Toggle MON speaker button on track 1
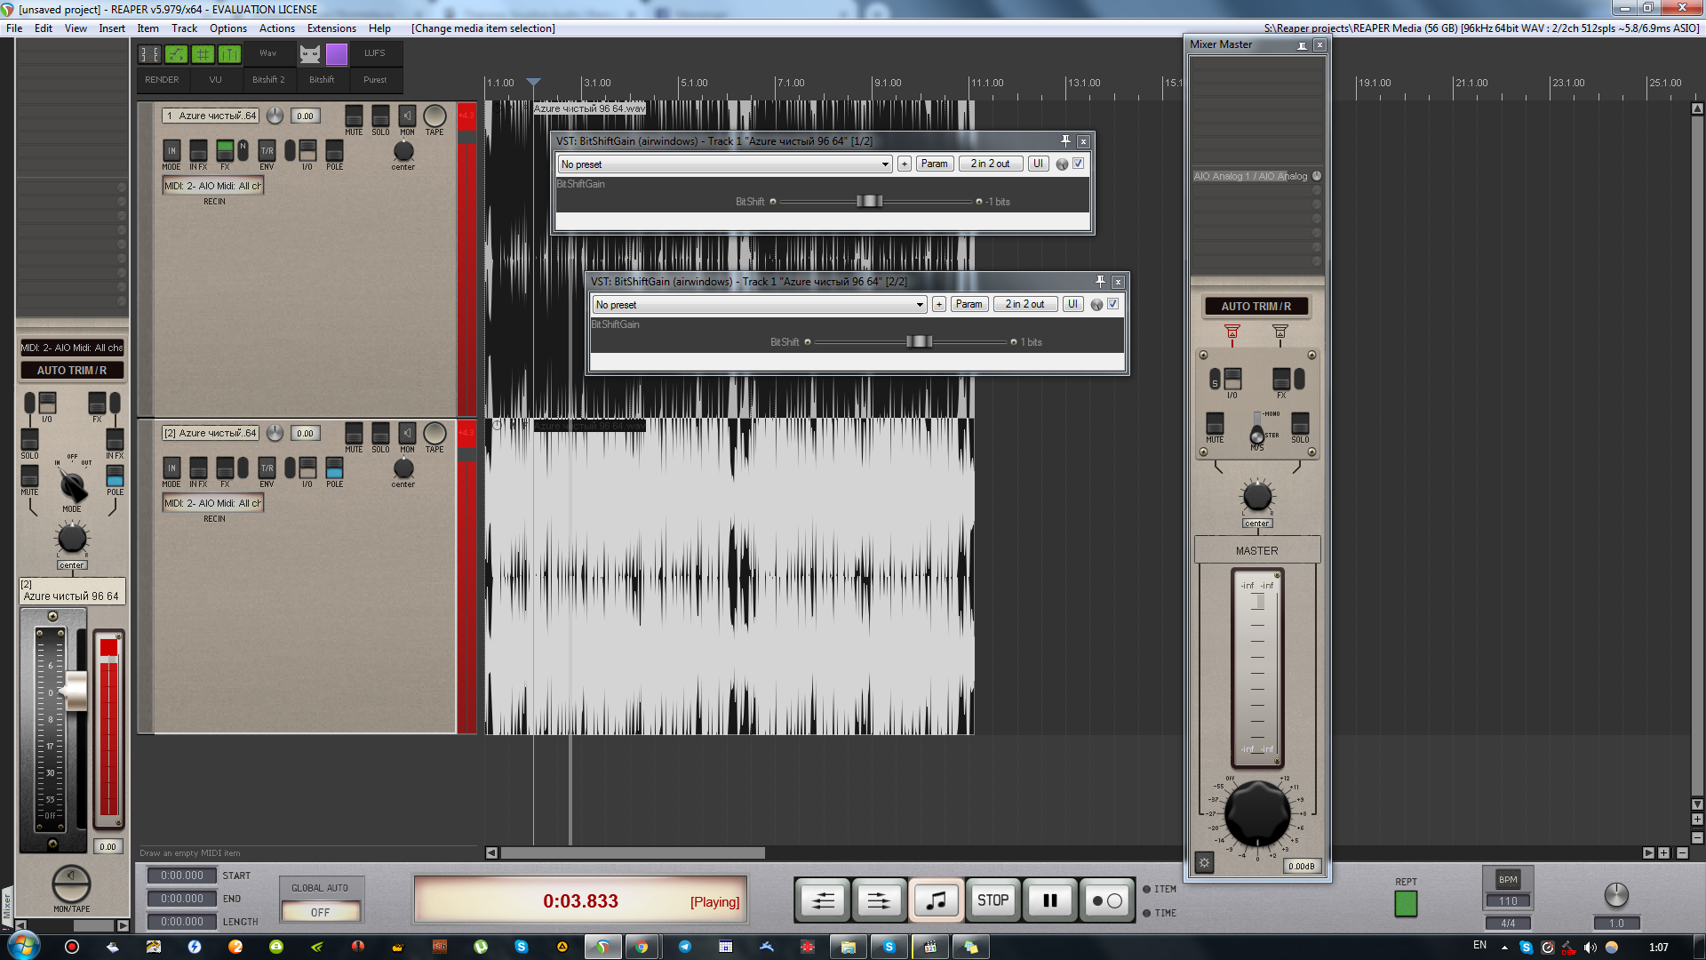1706x960 pixels. (x=407, y=116)
